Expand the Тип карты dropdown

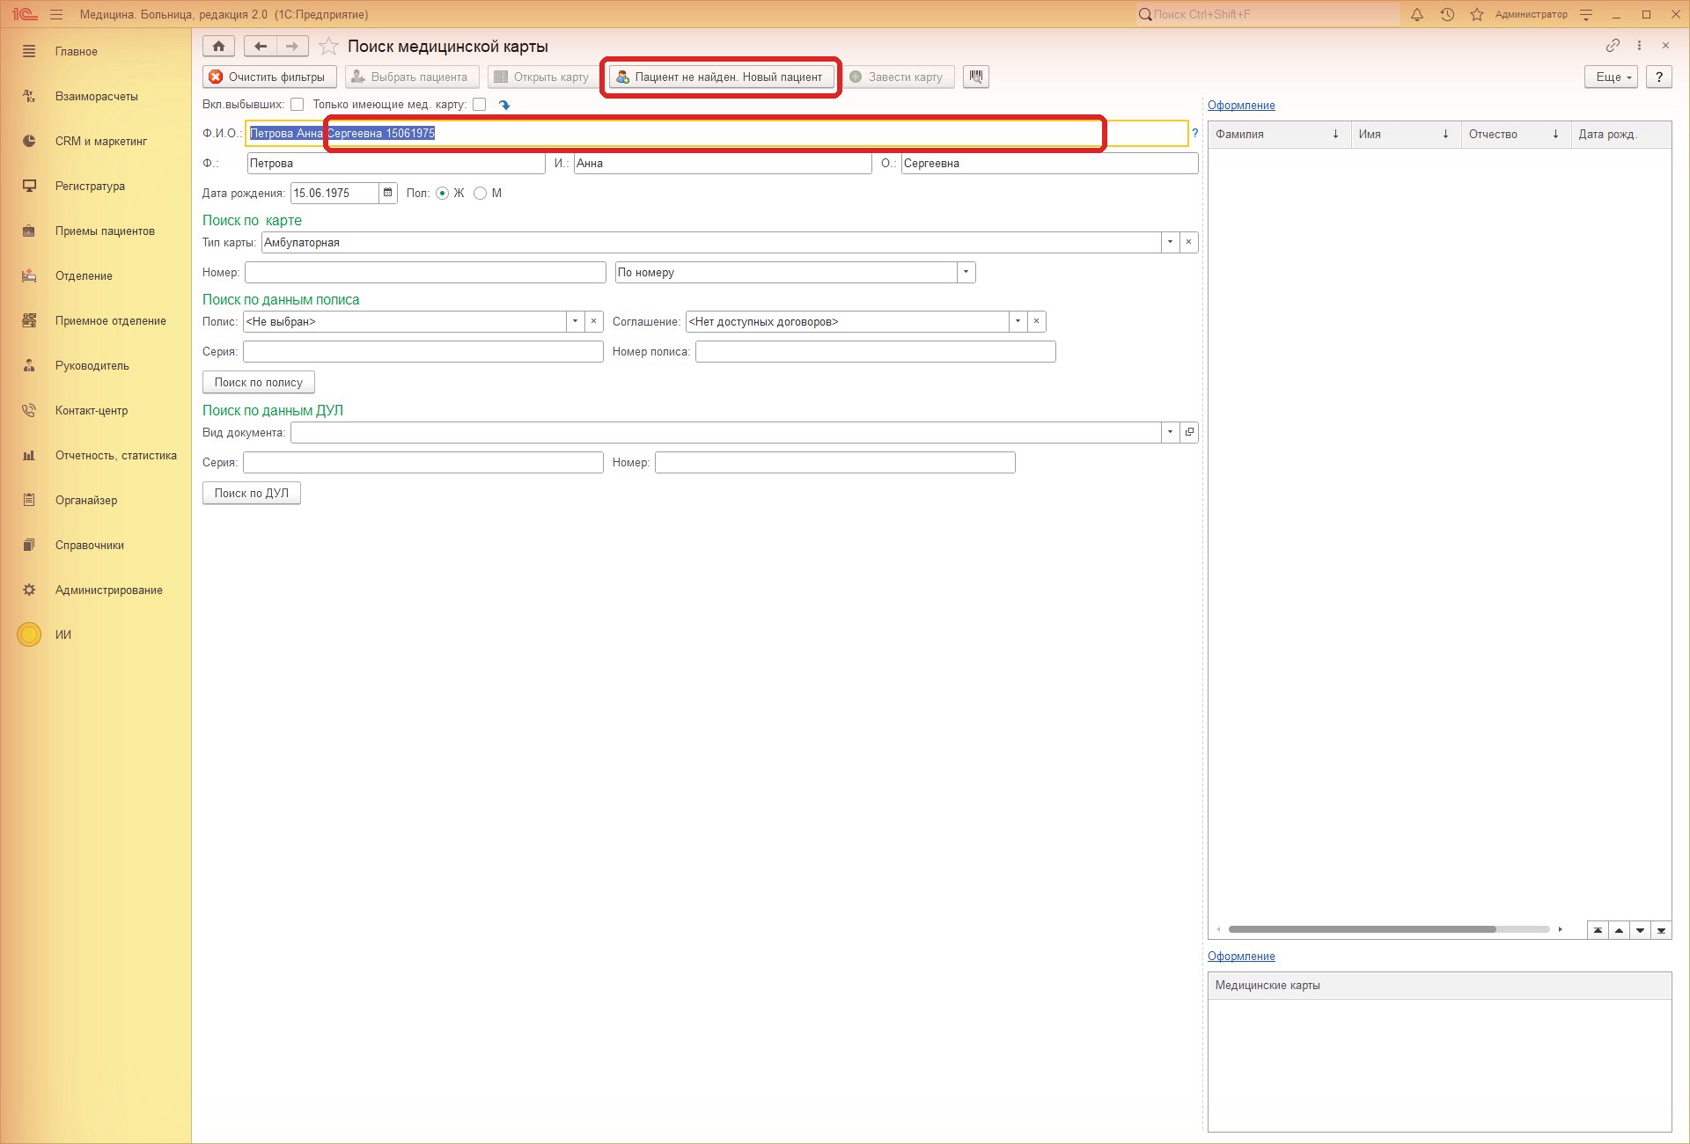click(1170, 242)
